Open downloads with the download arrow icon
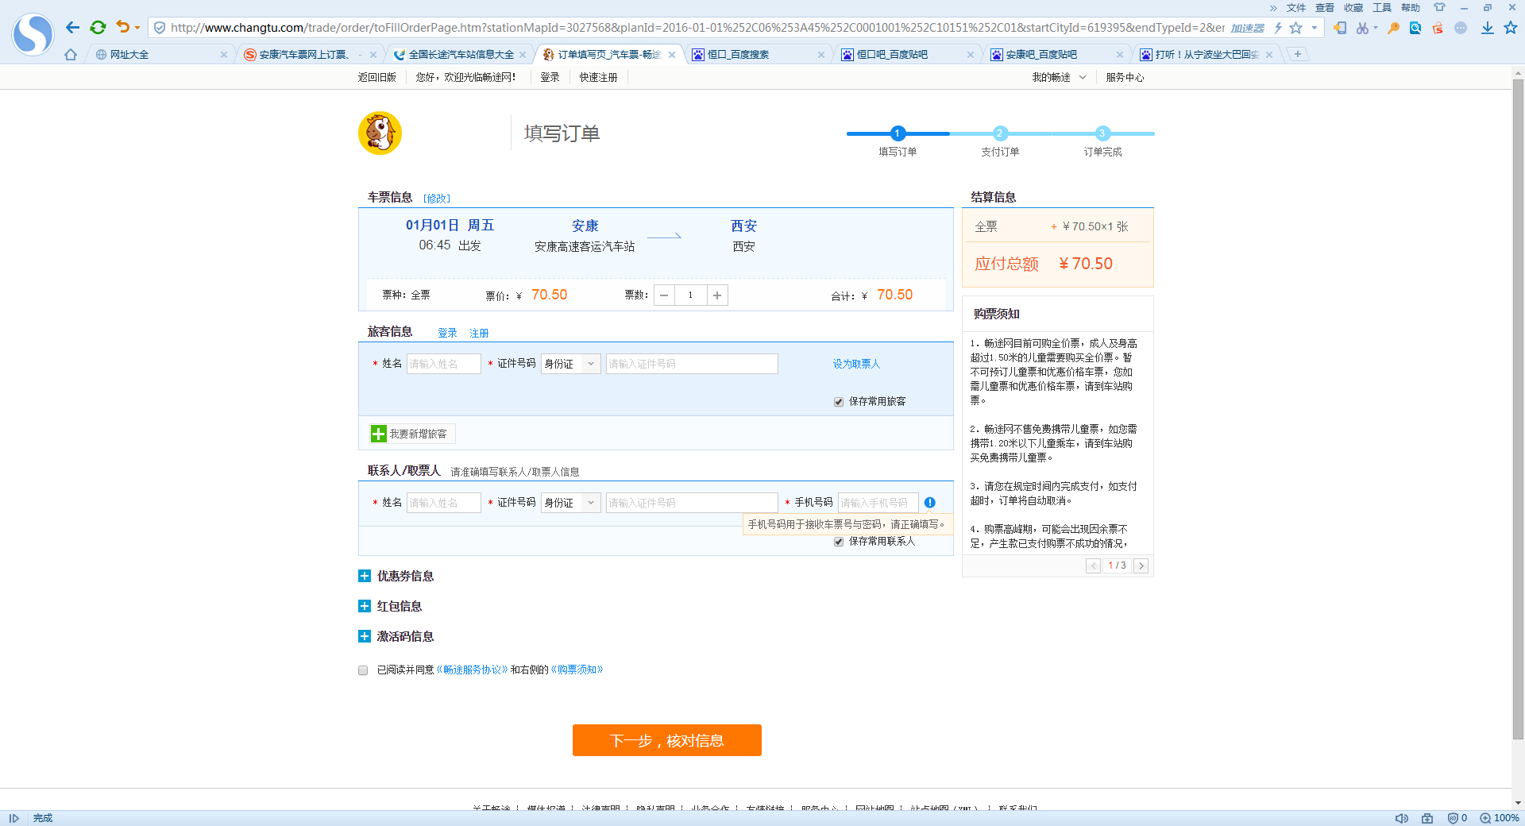Image resolution: width=1525 pixels, height=826 pixels. (x=1488, y=28)
